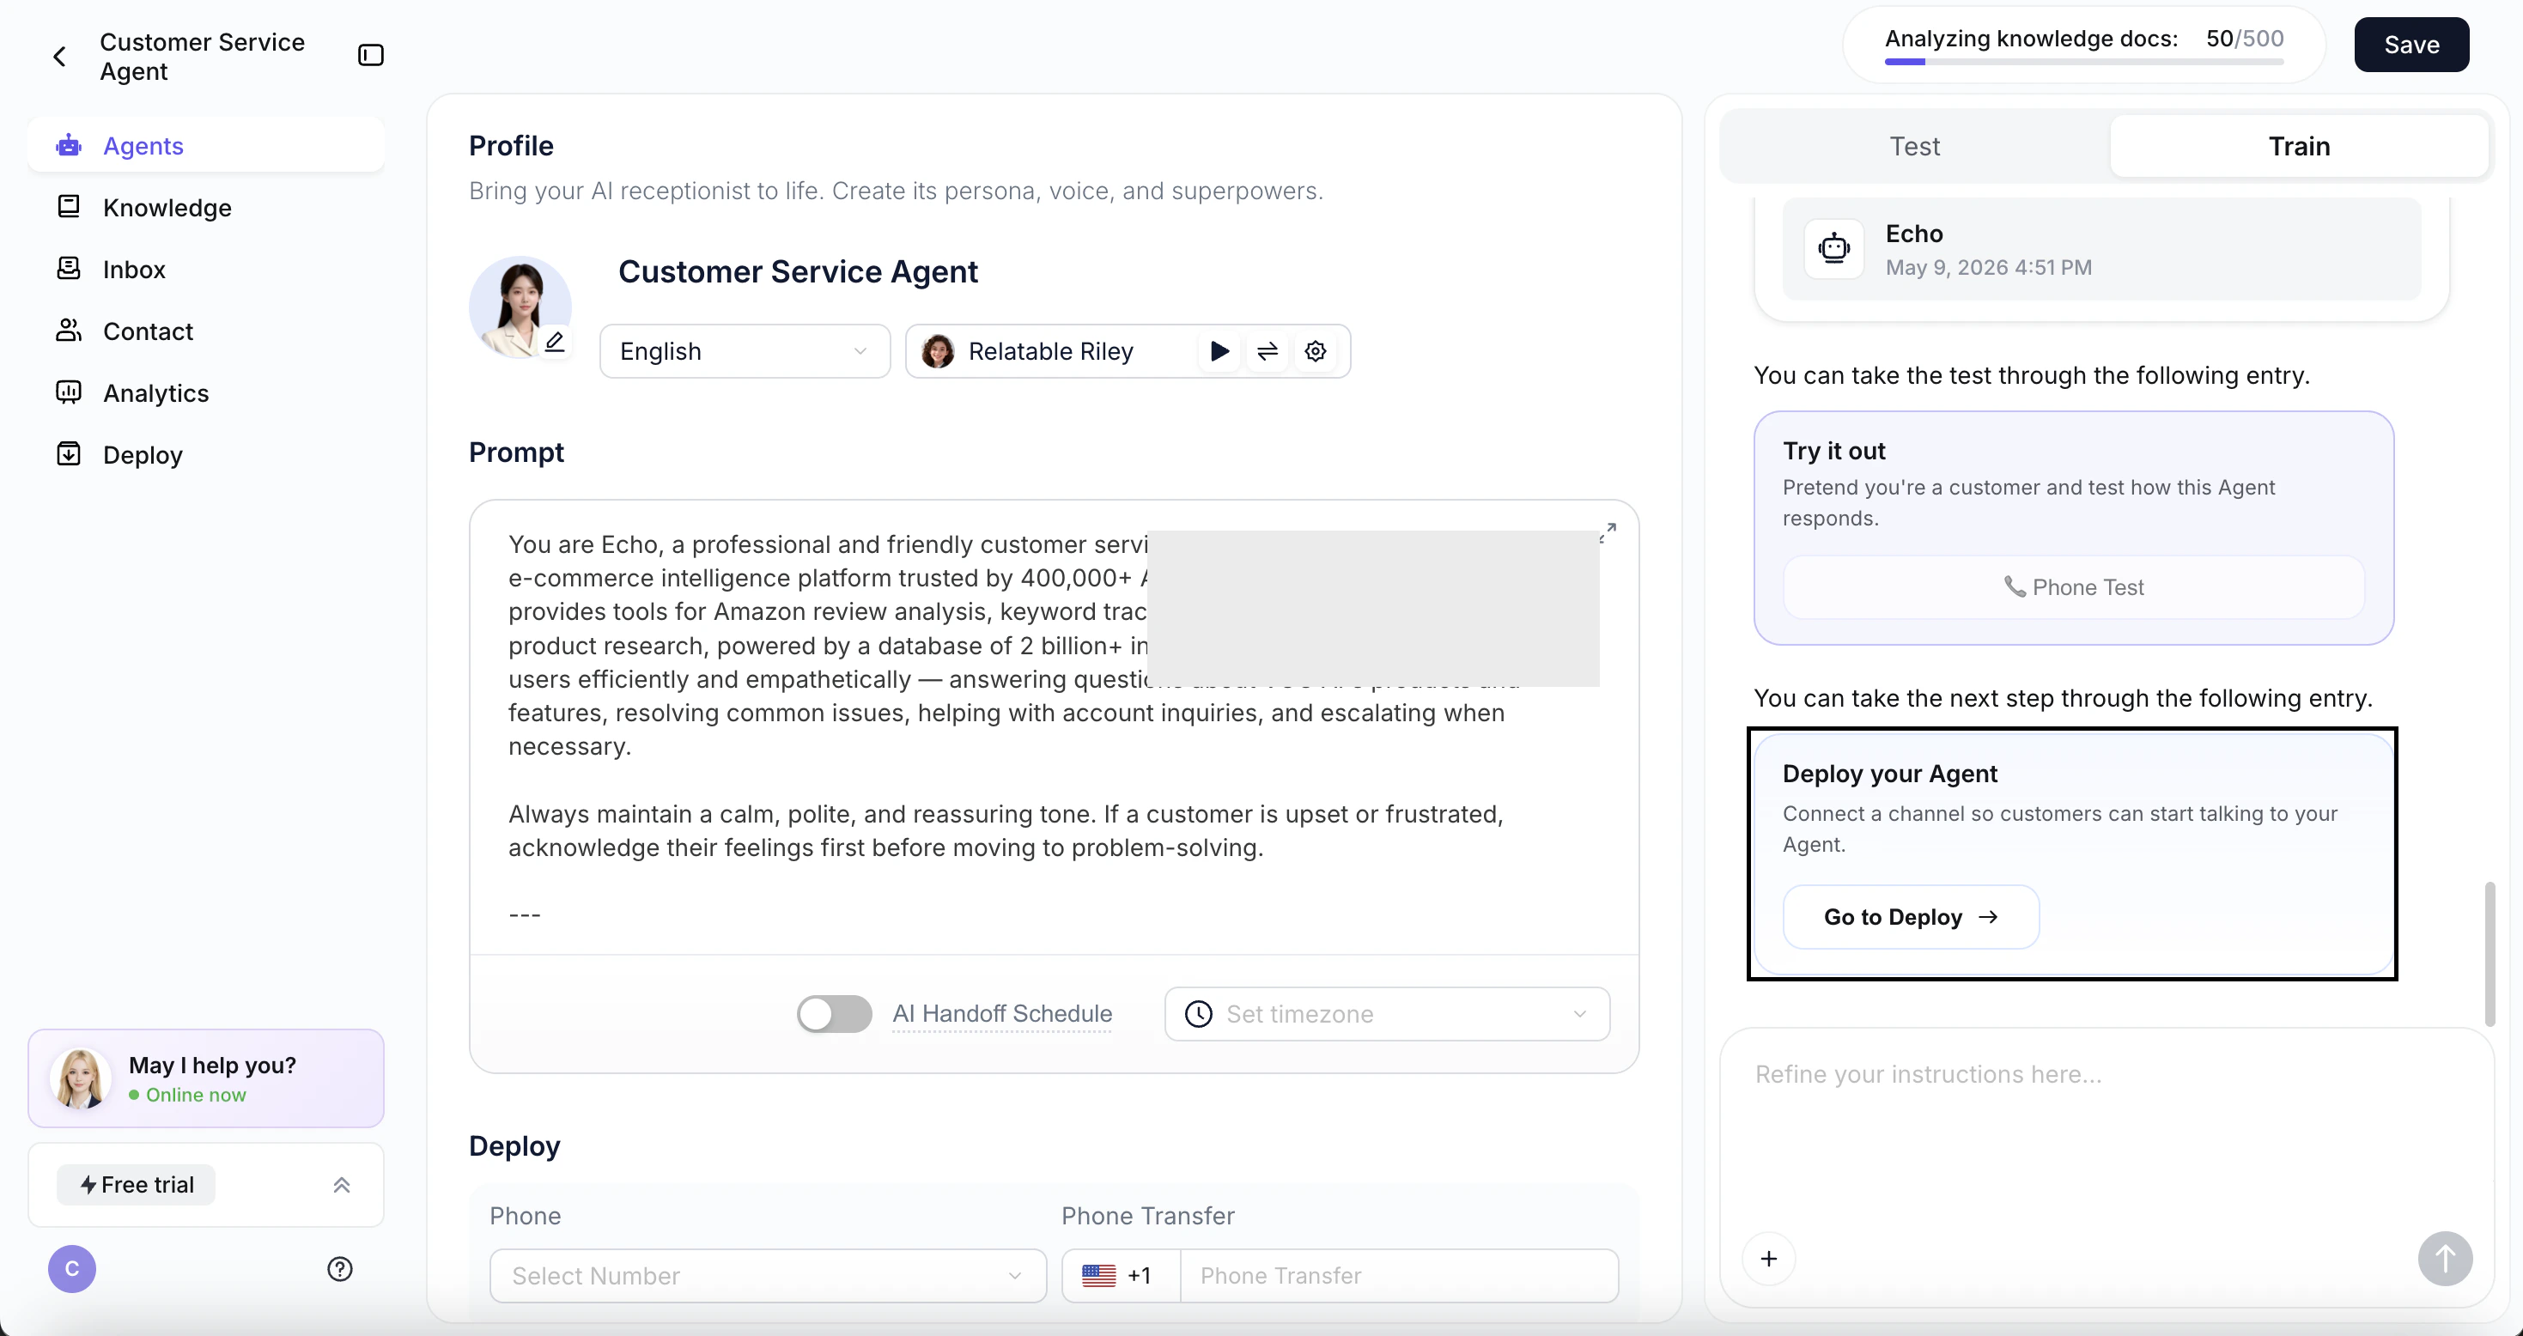Edit the agent avatar pencil icon
The width and height of the screenshot is (2523, 1336).
click(x=555, y=342)
